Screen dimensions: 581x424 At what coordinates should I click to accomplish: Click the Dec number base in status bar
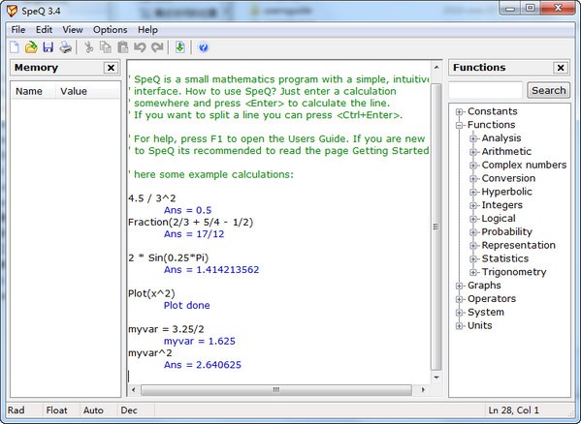[129, 410]
